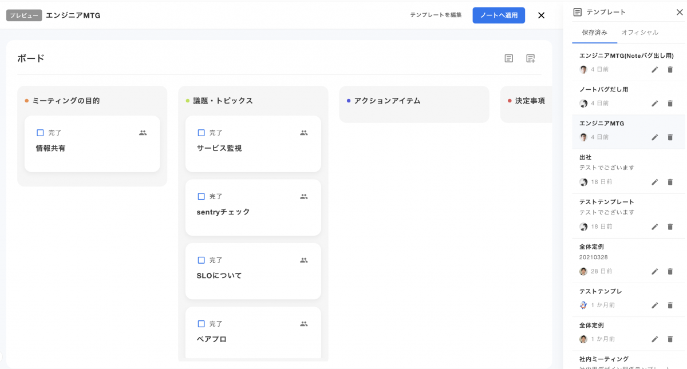The image size is (687, 369).
Task: Check the 完了 box on 情報共有 card
Action: pos(40,133)
